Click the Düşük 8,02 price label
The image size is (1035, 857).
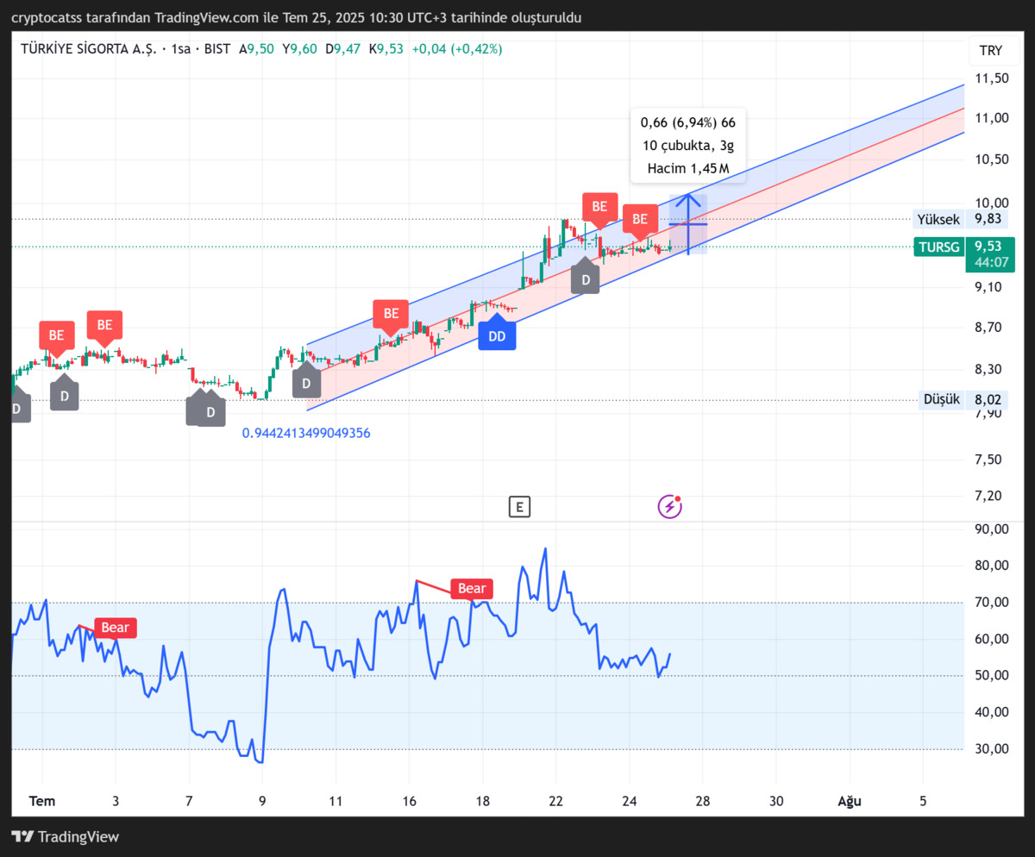click(964, 399)
